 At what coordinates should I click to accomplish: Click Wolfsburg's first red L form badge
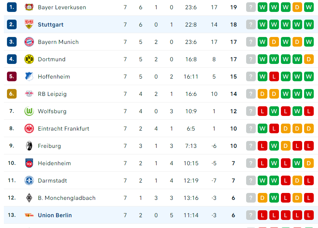click(262, 111)
